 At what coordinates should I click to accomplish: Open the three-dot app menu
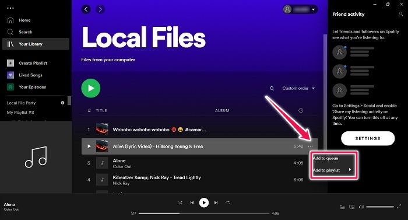(10, 8)
